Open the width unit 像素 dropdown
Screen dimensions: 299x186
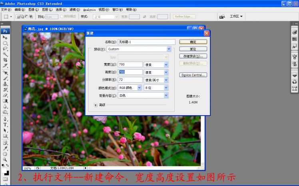(166, 64)
